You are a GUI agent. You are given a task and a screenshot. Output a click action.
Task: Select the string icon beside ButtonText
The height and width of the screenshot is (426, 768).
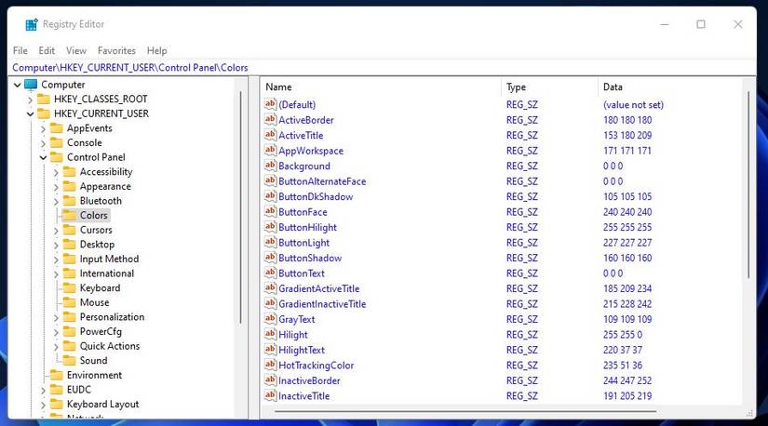coord(270,273)
